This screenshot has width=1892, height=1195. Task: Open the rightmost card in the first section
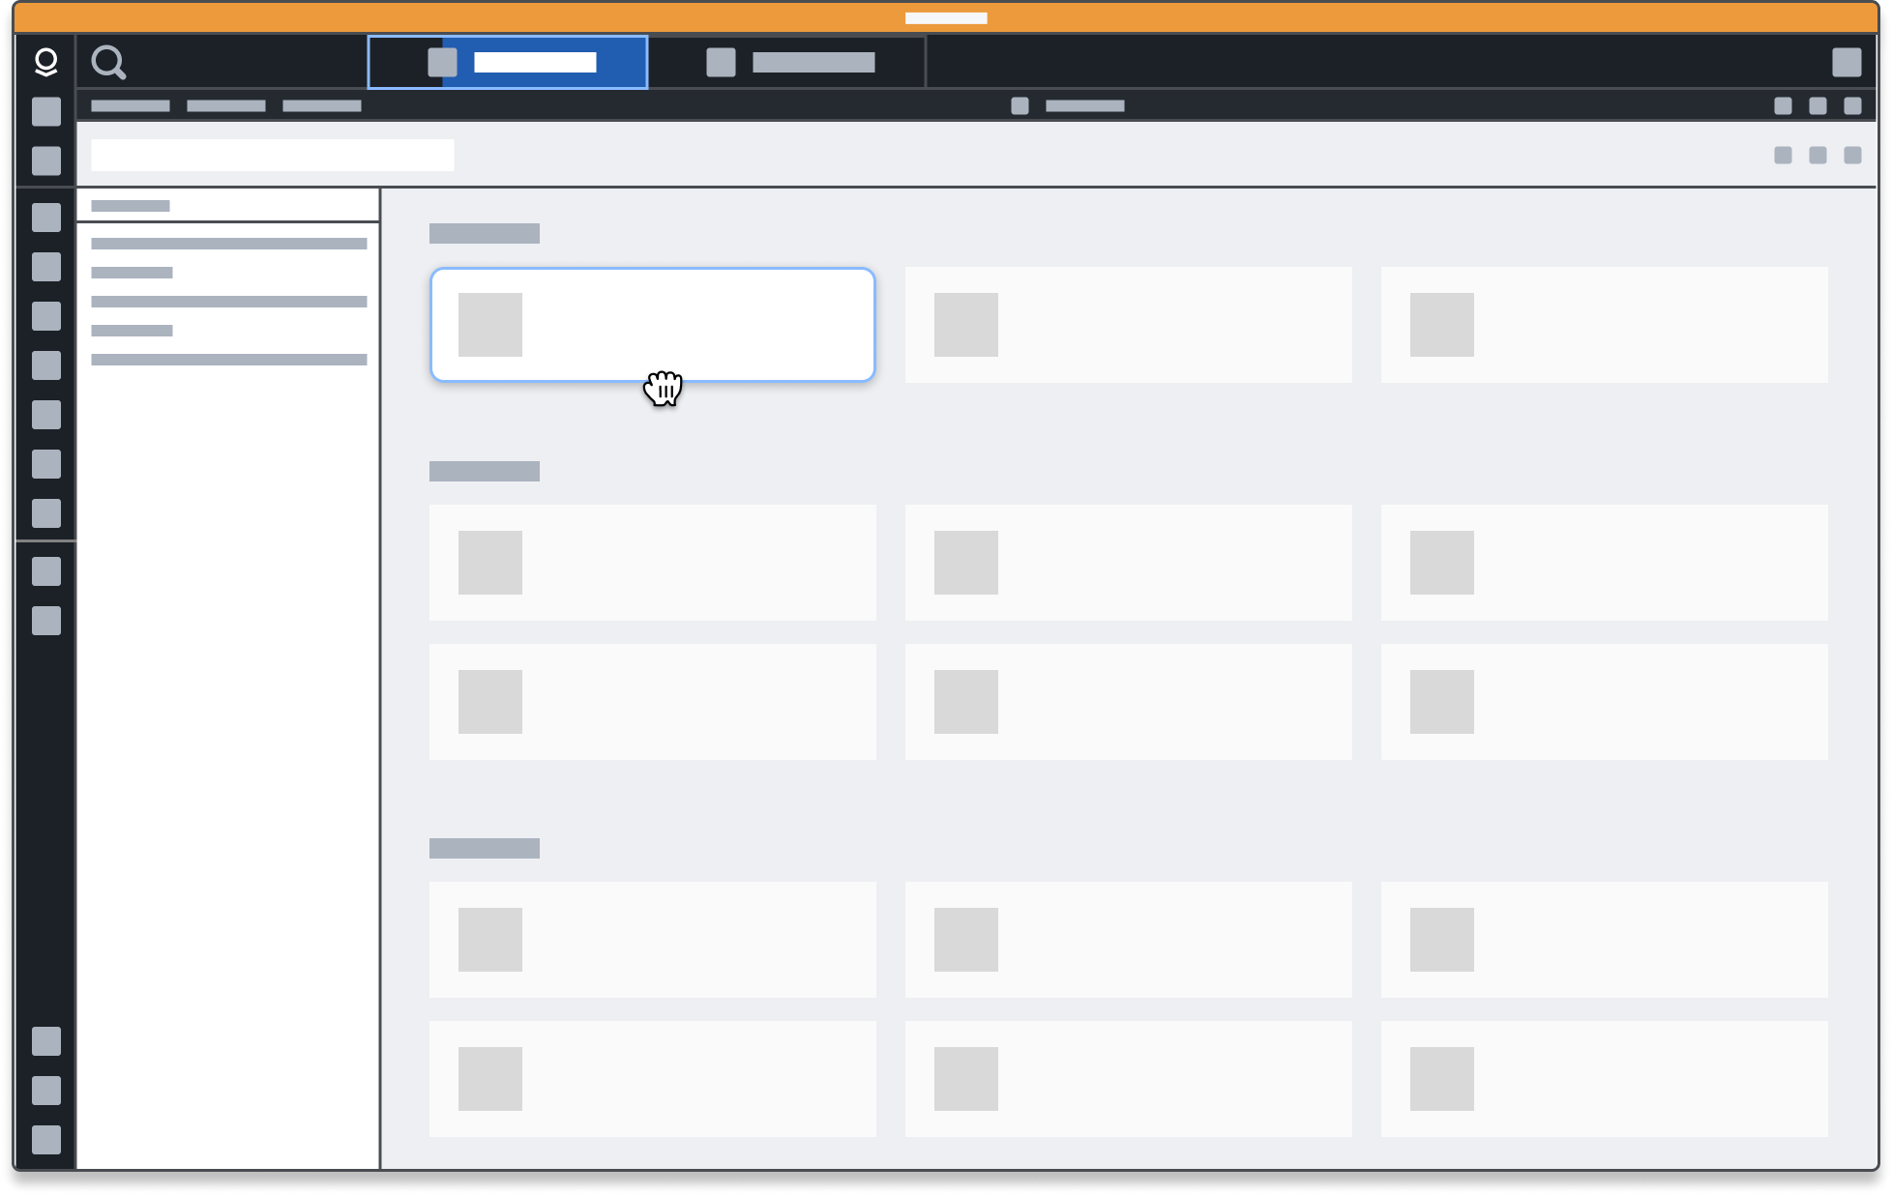click(1605, 325)
